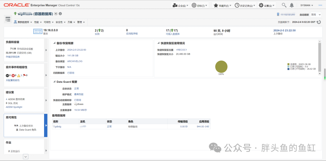Open the SYSMAN user menu
The height and width of the screenshot is (161, 326).
(x=307, y=5)
